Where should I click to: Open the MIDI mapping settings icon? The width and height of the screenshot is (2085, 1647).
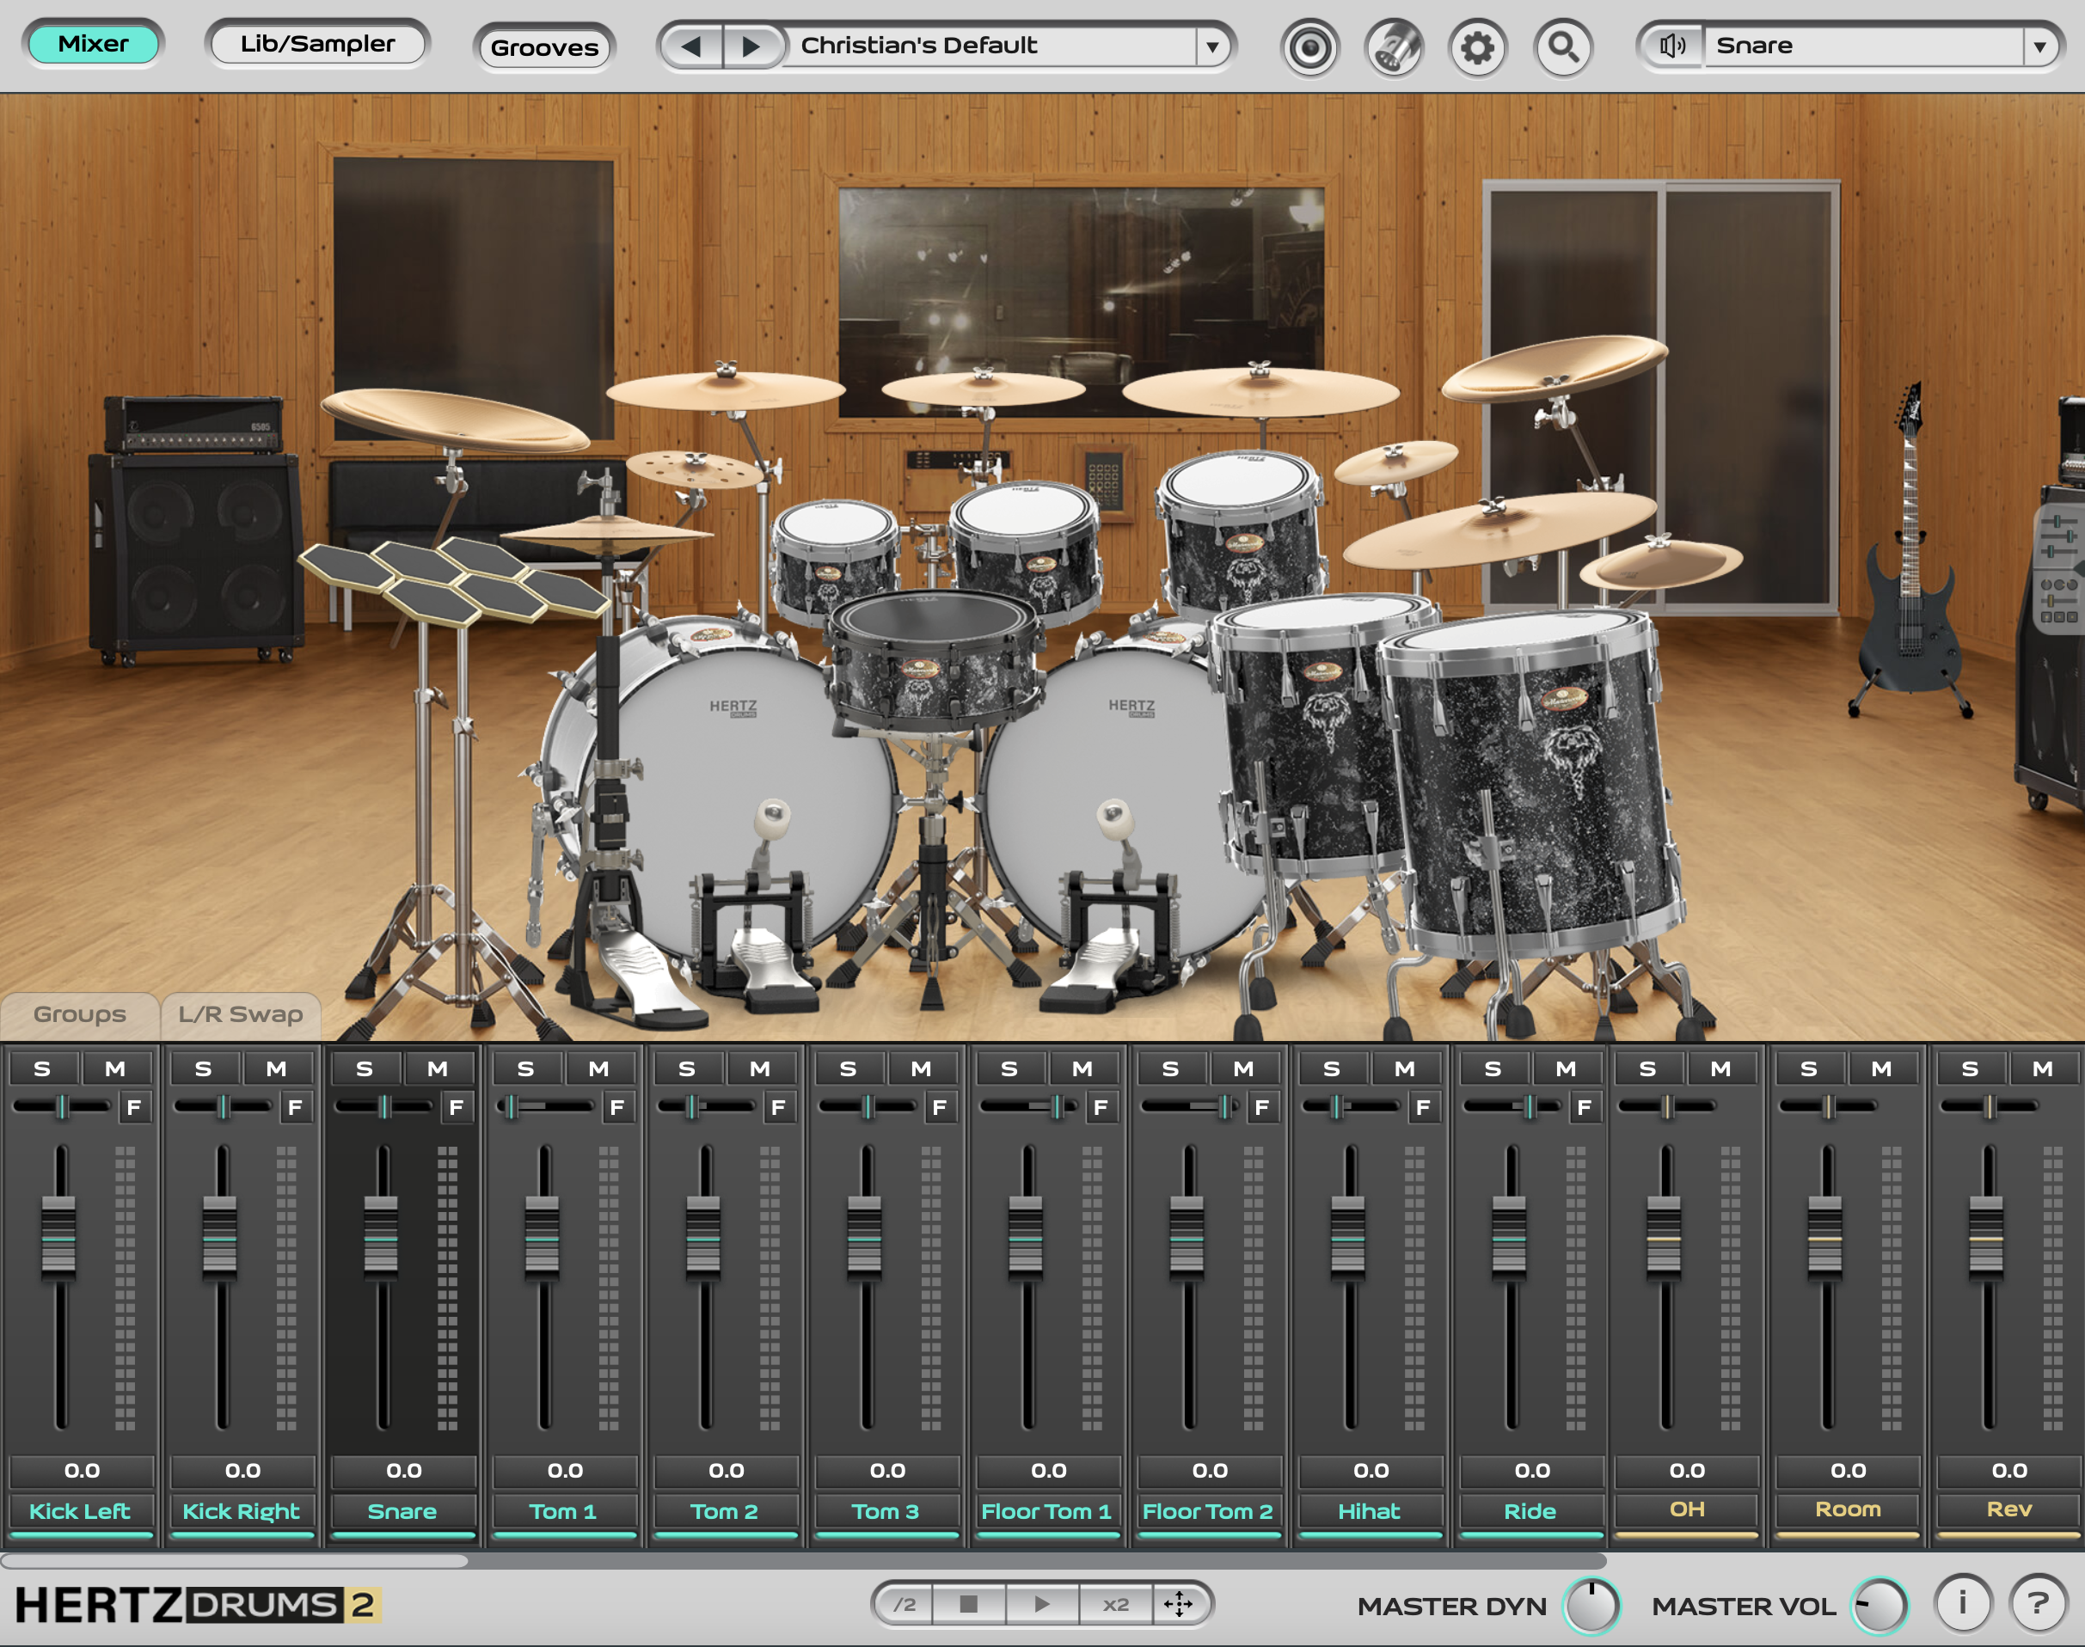coord(1395,45)
